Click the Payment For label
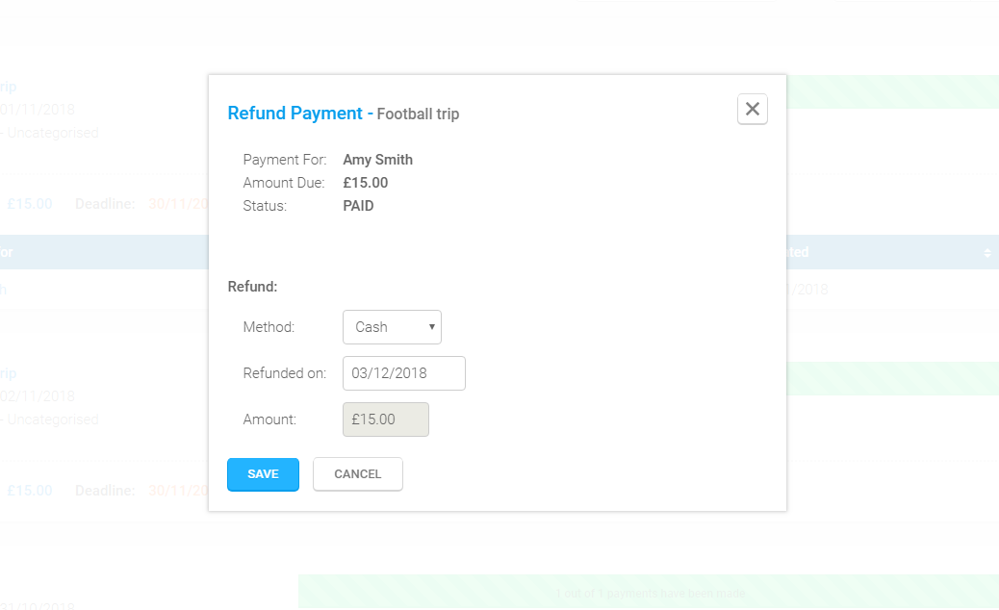Screen dimensions: 999x610 (x=284, y=160)
